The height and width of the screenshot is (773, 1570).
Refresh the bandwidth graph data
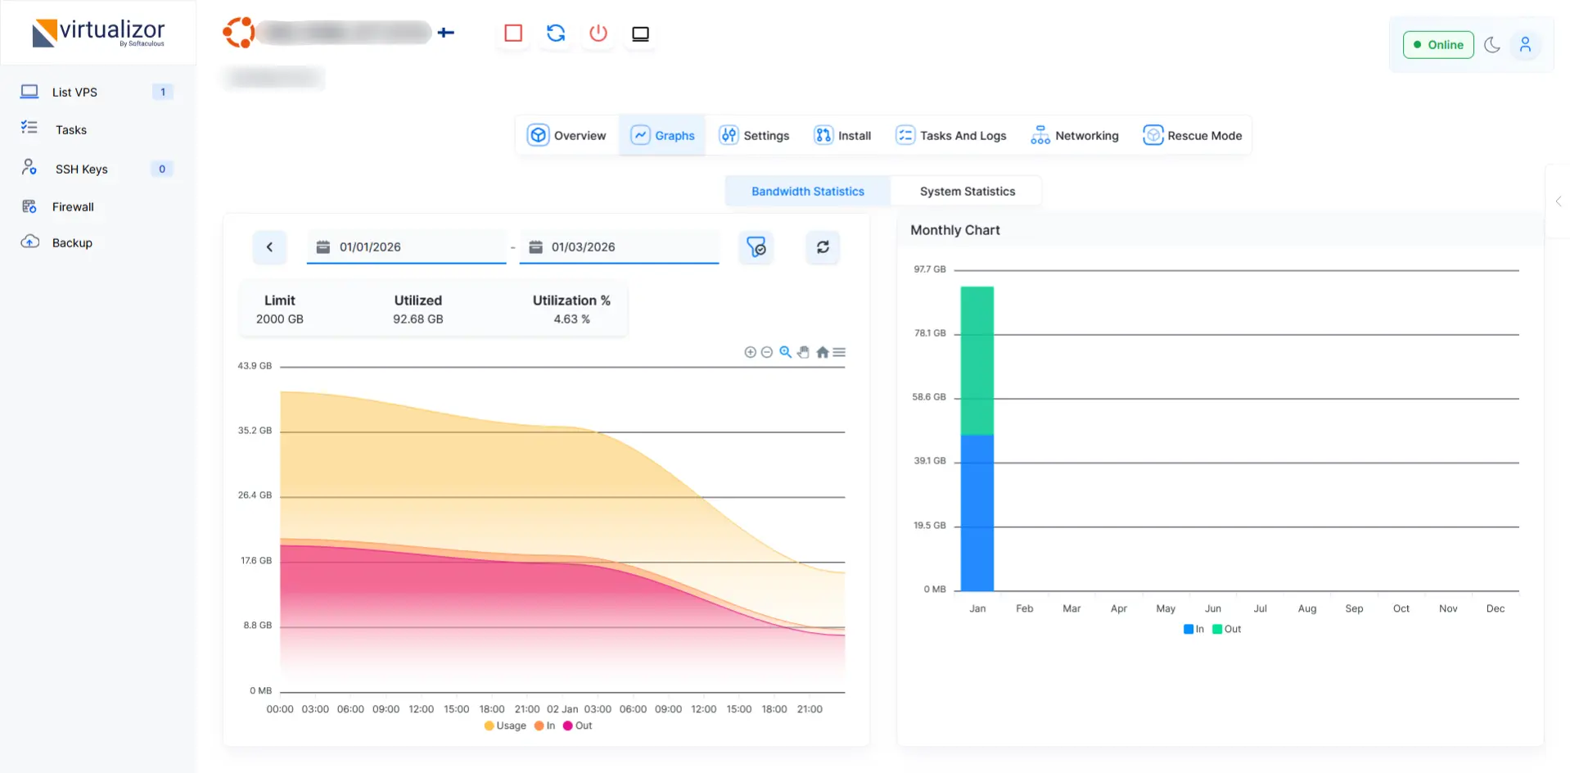pyautogui.click(x=823, y=247)
